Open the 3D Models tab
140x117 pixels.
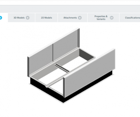(21, 18)
